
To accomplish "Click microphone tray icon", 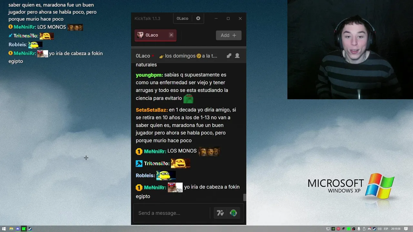I will tap(359, 229).
